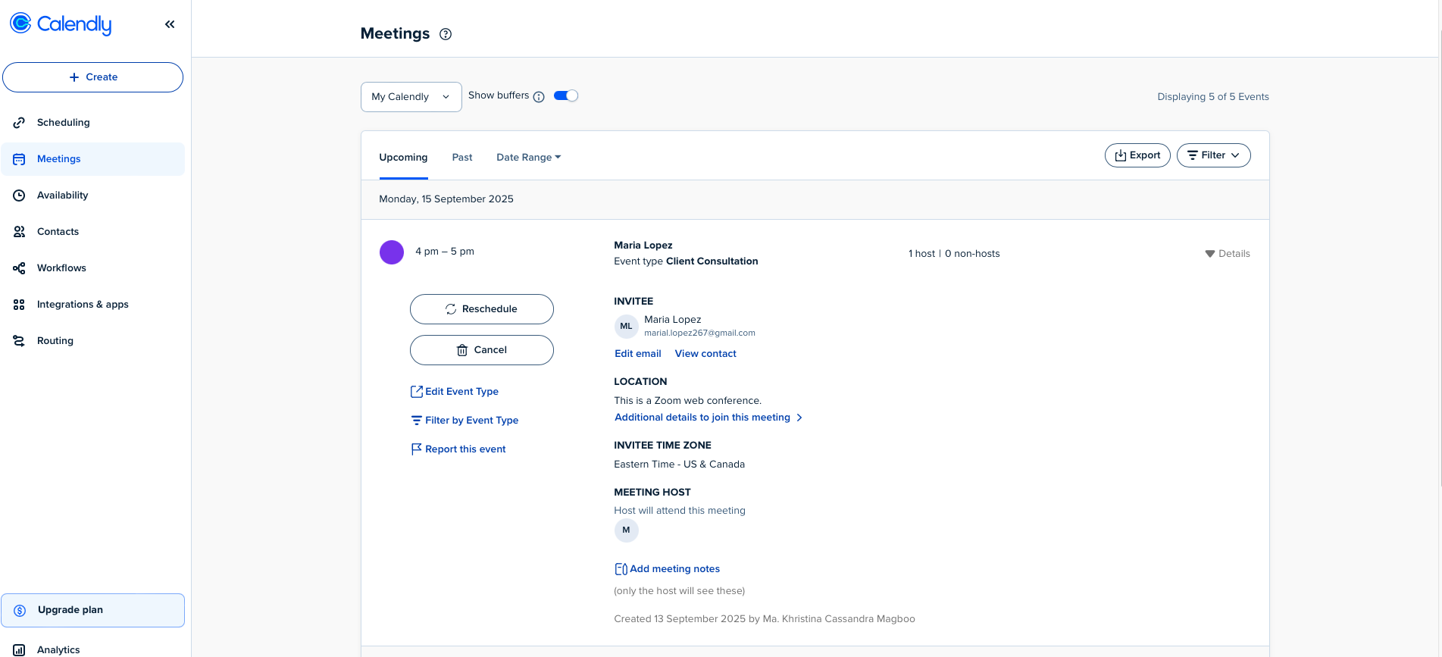Open Workflows from the sidebar

click(x=61, y=268)
